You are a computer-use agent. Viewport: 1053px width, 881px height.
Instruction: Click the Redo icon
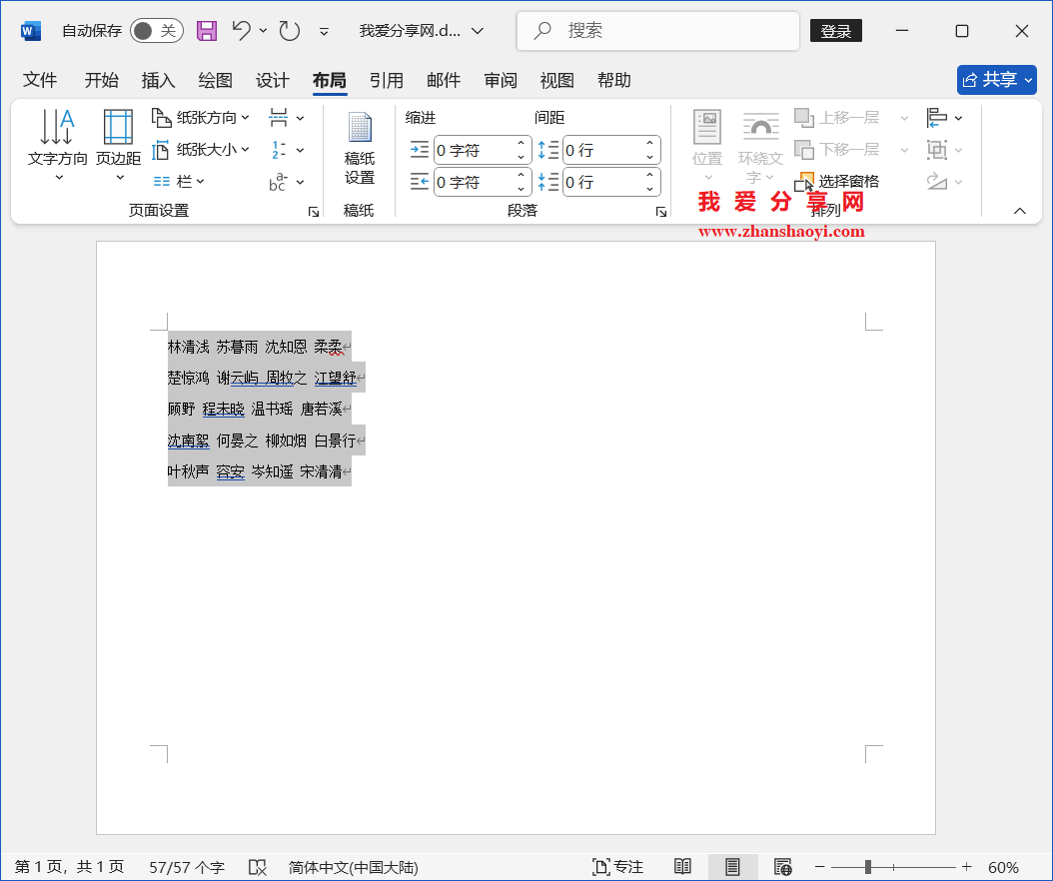(x=290, y=31)
